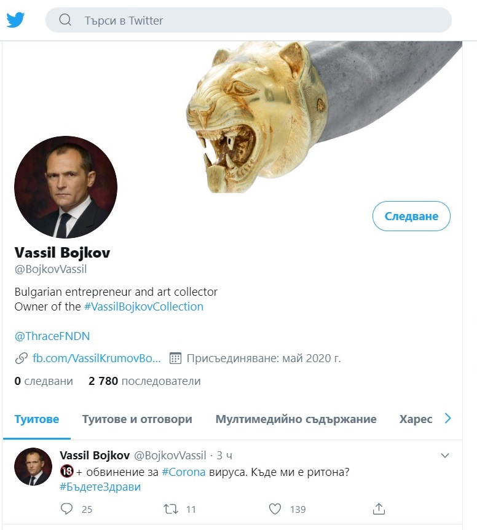The width and height of the screenshot is (477, 530).
Task: Click the calendar icon near join date
Action: pyautogui.click(x=175, y=358)
